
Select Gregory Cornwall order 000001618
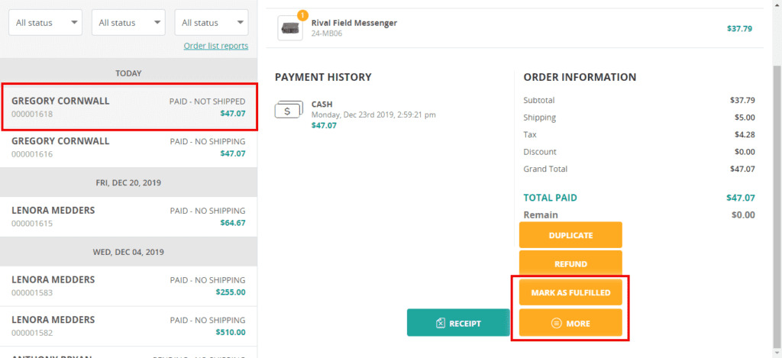pos(128,107)
